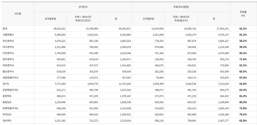Click the 59.3% turnout for 대구광역시
This screenshot has width=257, height=125.
tap(243, 47)
